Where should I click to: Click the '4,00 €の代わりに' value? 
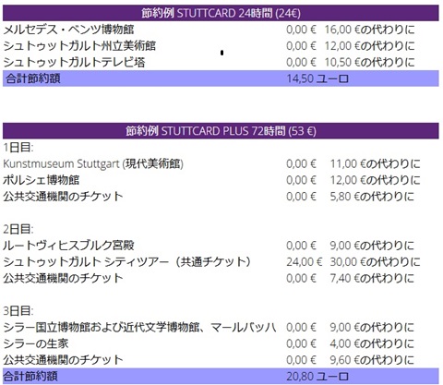click(x=372, y=343)
